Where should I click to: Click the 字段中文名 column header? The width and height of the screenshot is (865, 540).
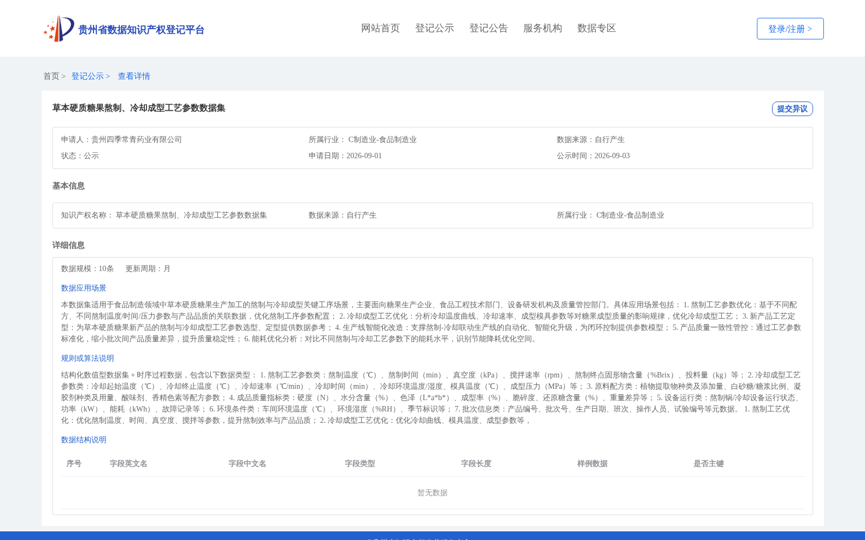click(x=248, y=463)
